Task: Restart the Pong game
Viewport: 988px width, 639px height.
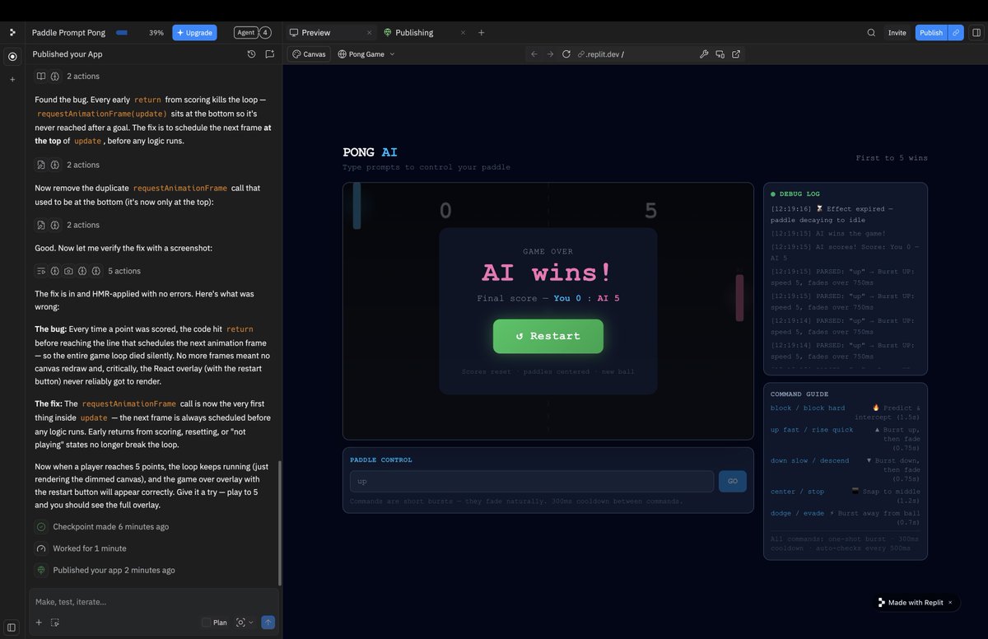Action: pyautogui.click(x=548, y=336)
